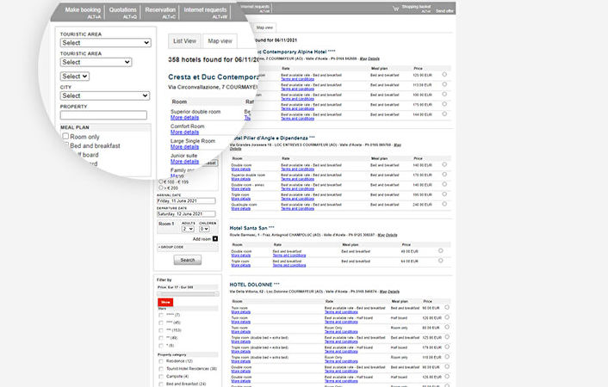Open the City select dropdown

click(105, 95)
